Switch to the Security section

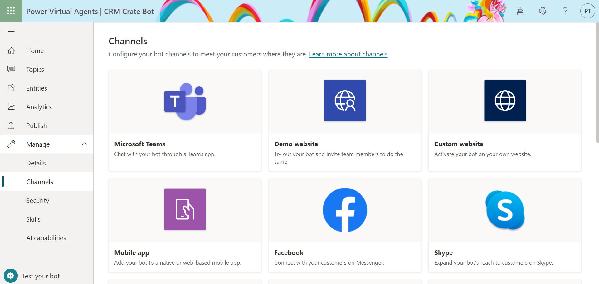[x=37, y=200]
